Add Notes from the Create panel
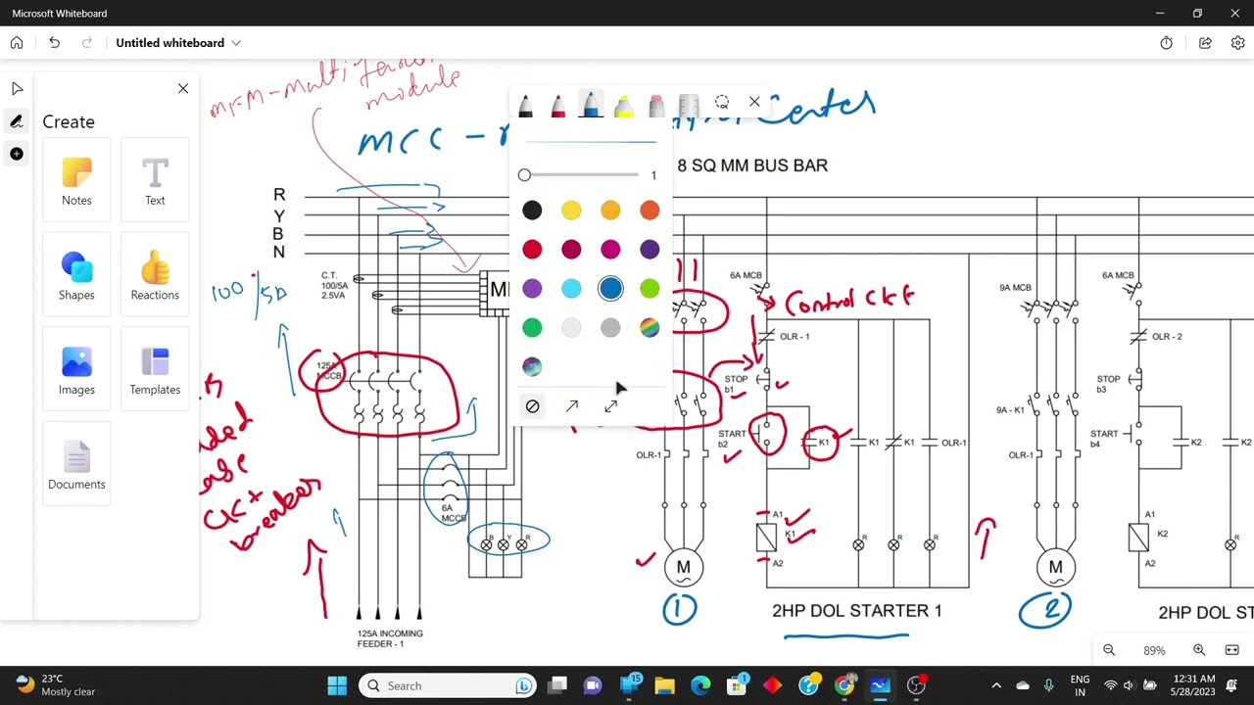Image resolution: width=1254 pixels, height=705 pixels. (x=76, y=179)
